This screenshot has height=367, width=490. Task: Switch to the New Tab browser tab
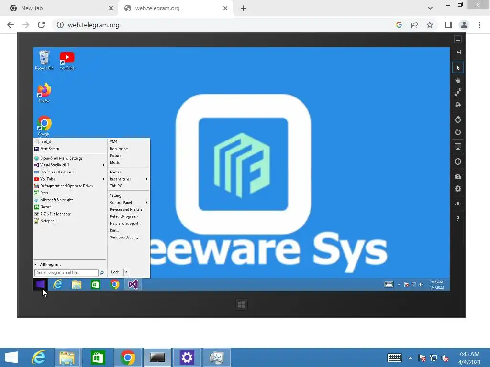59,8
